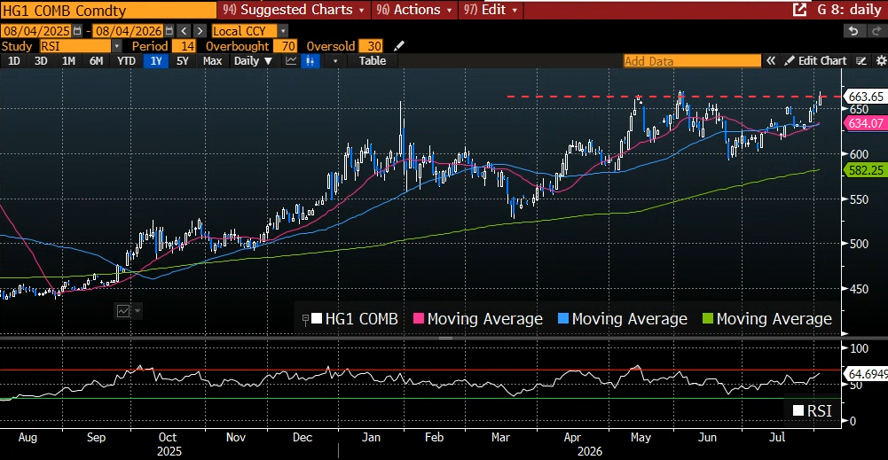888x460 pixels.
Task: Click the redo arrow icon
Action: (878, 31)
